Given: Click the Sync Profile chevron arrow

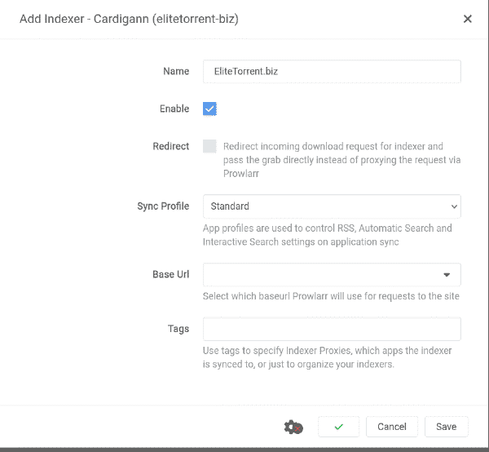Looking at the screenshot, I should pos(454,206).
